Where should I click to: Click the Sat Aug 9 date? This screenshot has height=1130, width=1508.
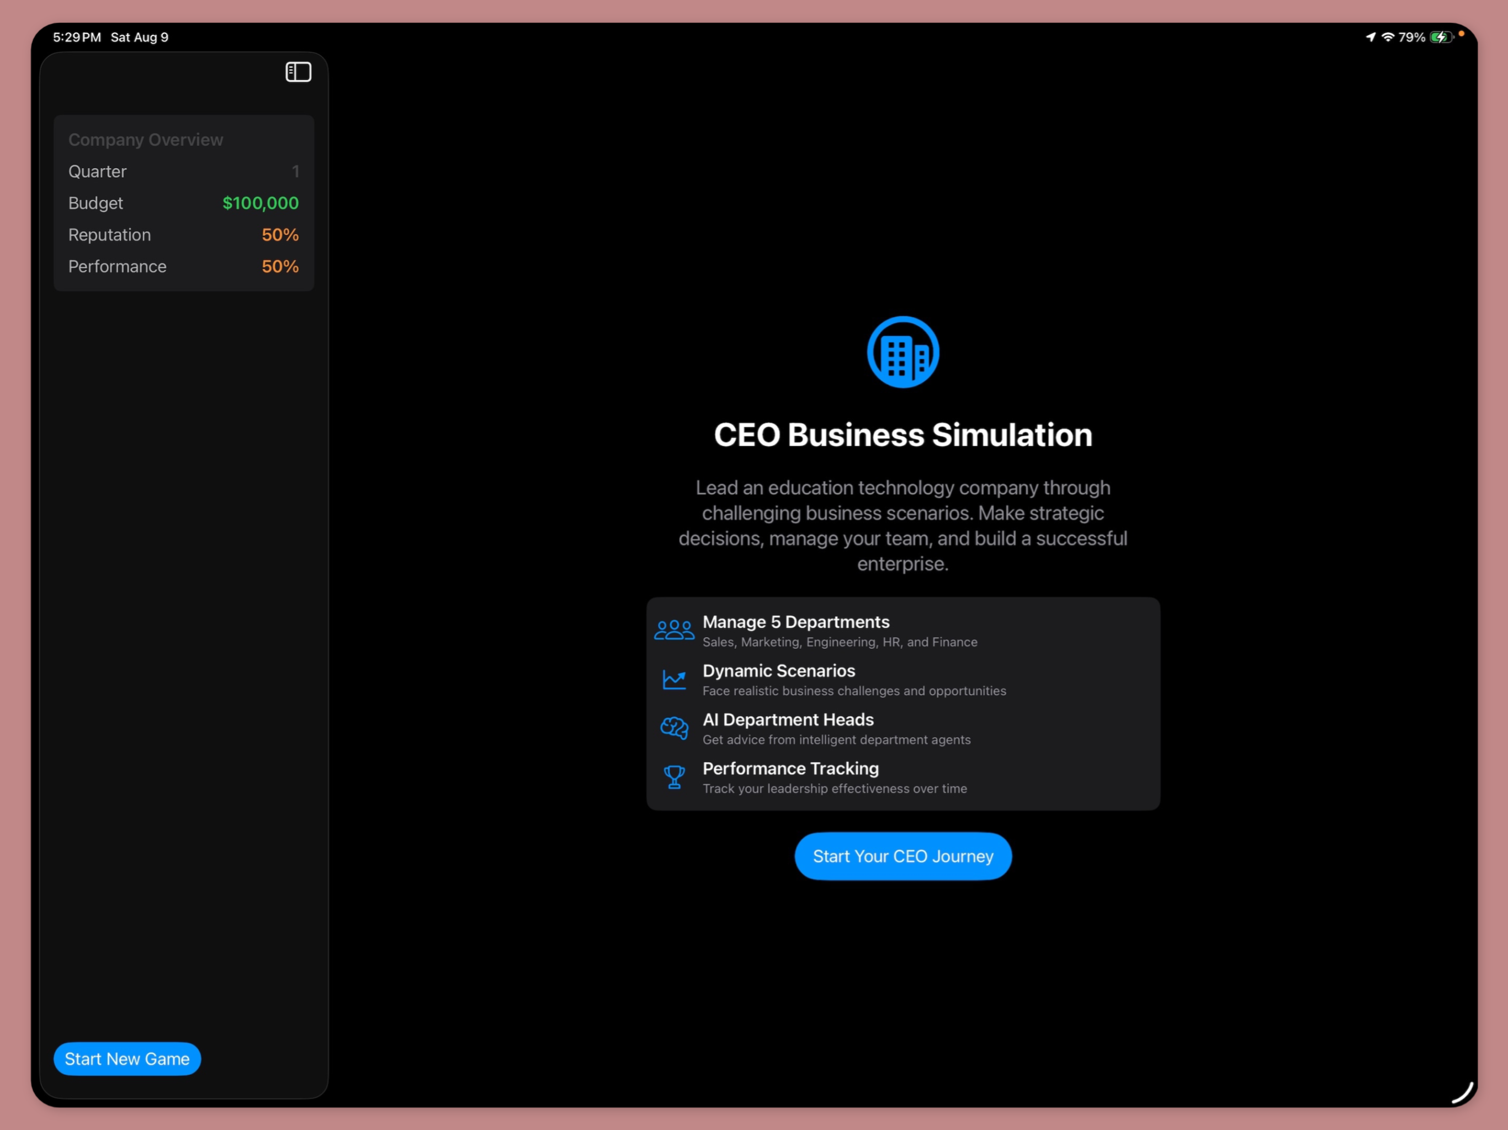click(140, 38)
